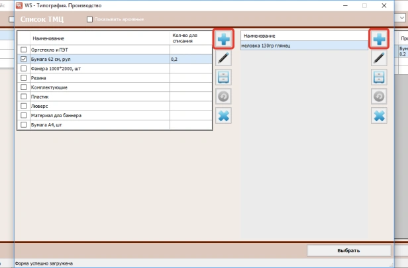Click the 0,2 quantity cell
This screenshot has height=268, width=408.
click(x=190, y=60)
